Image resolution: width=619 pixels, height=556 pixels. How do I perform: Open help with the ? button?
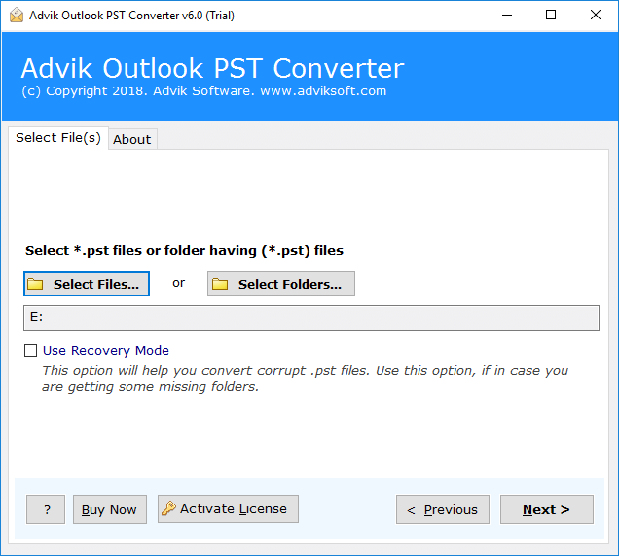(x=46, y=509)
